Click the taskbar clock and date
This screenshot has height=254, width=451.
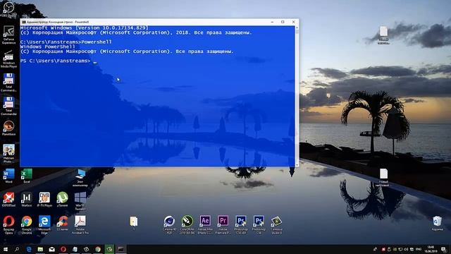point(431,249)
